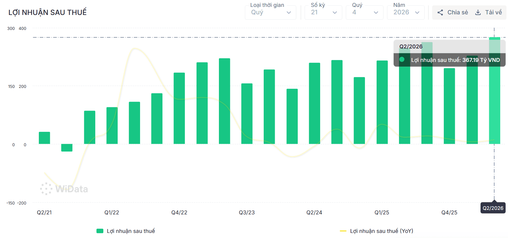Viewport: 508px width, 238px height.
Task: Click the Q1/22 axis label
Action: point(112,213)
